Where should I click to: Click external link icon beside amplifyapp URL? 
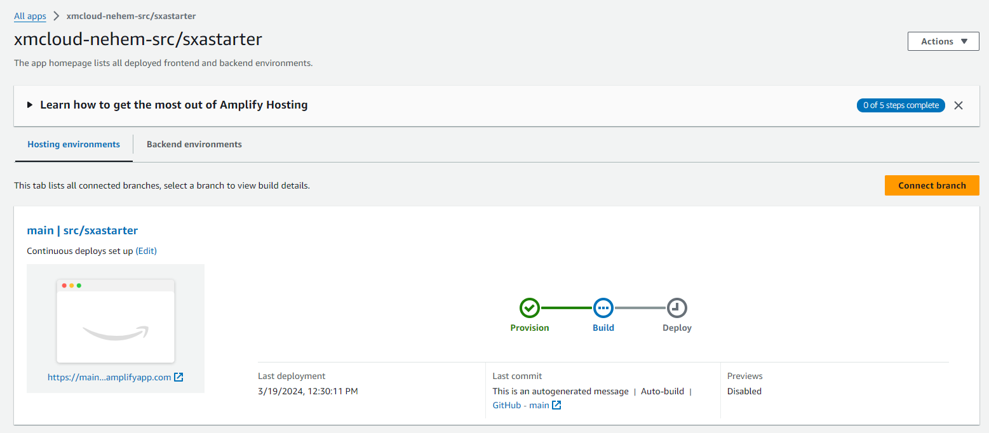tap(178, 377)
